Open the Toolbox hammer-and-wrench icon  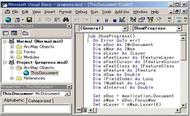pyautogui.click(x=159, y=19)
